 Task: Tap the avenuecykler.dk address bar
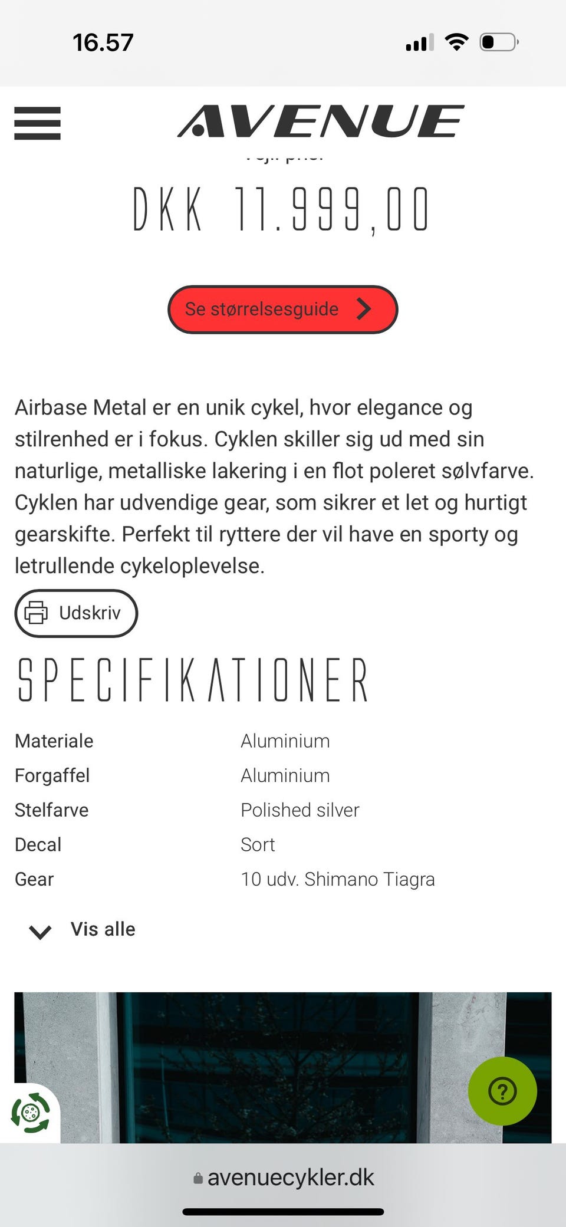284,1177
